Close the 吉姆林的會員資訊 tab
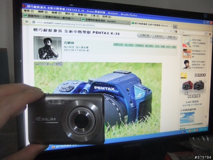The height and width of the screenshot is (160, 213). 128,23
